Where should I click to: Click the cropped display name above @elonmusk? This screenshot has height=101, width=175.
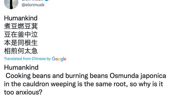tap(32, 1)
